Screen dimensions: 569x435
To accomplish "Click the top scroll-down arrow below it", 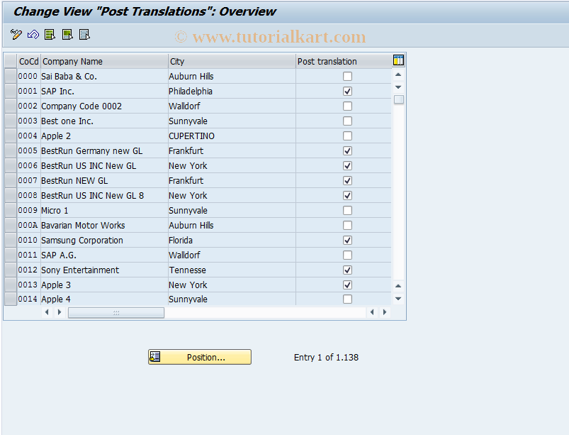I will (398, 87).
